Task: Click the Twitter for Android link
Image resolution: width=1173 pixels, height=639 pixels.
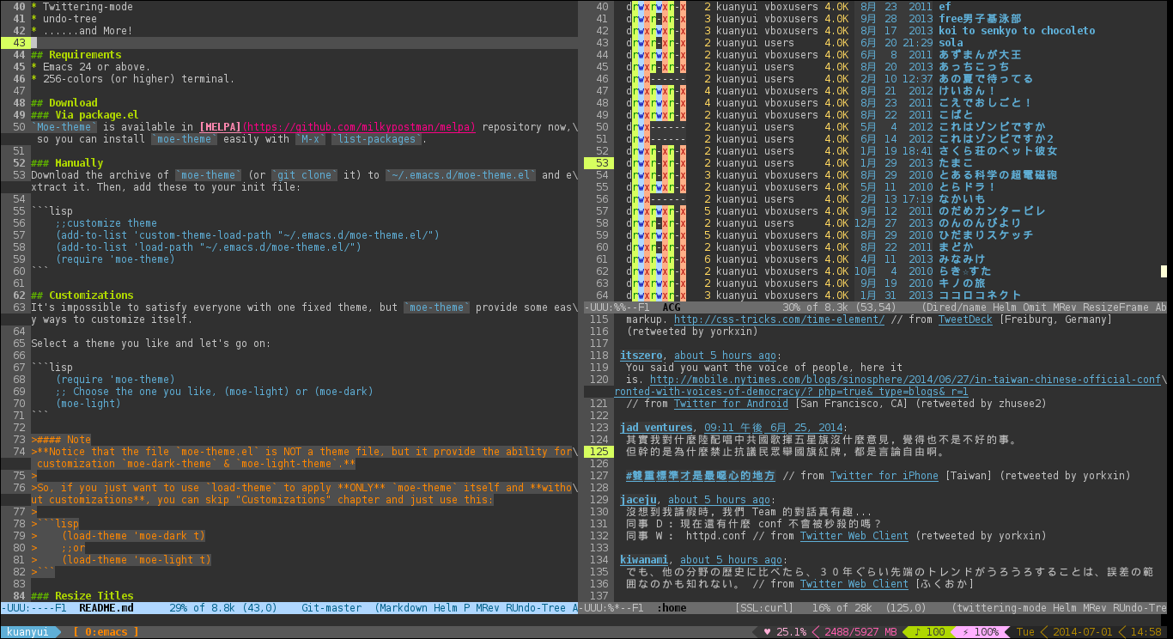Action: (731, 404)
